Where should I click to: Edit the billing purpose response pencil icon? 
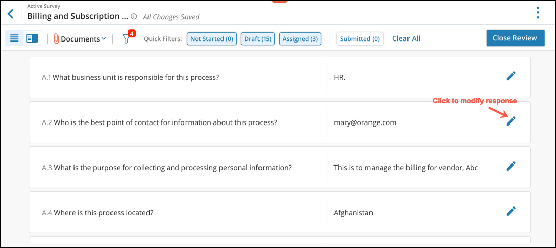click(x=511, y=166)
